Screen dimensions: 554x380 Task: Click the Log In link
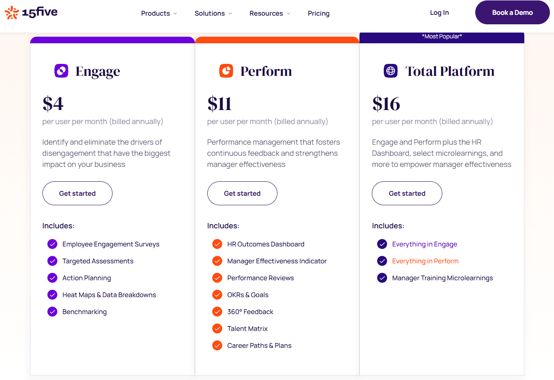tap(439, 13)
